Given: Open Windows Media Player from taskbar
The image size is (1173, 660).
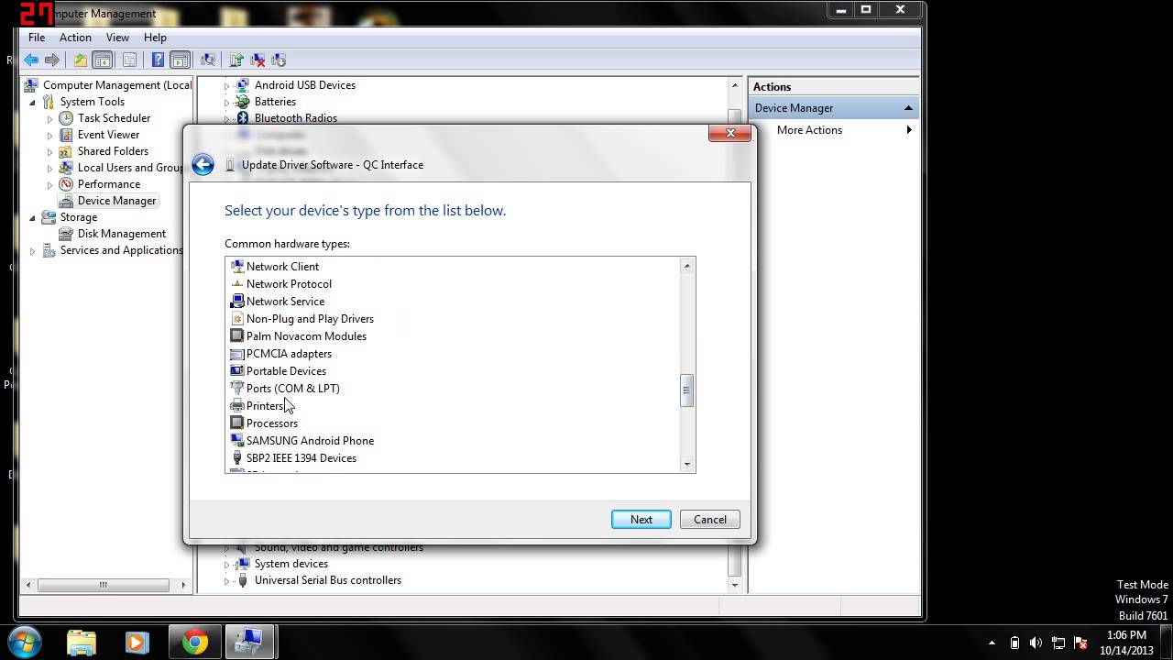Looking at the screenshot, I should [x=137, y=642].
